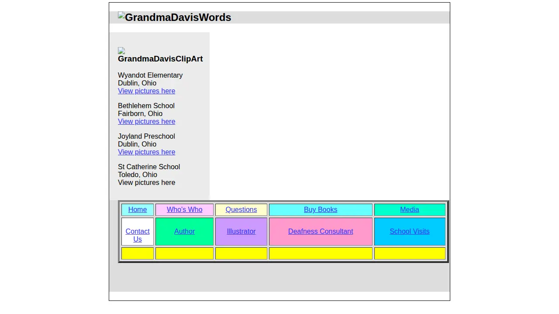Open the Home navigation link

point(138,210)
